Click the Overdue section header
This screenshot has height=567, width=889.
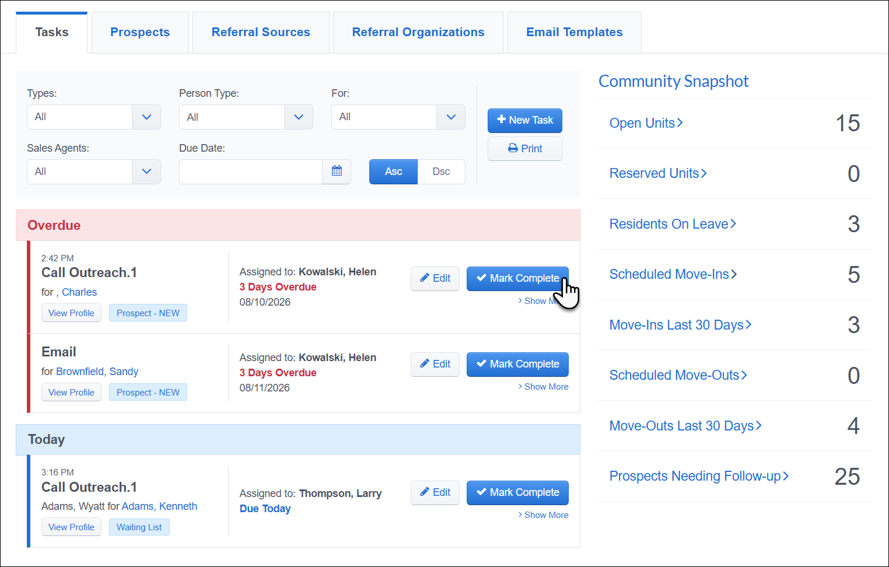pyautogui.click(x=298, y=225)
